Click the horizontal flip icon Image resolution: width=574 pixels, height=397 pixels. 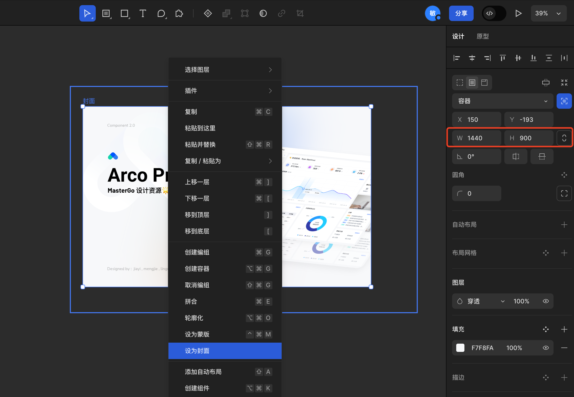(x=516, y=156)
